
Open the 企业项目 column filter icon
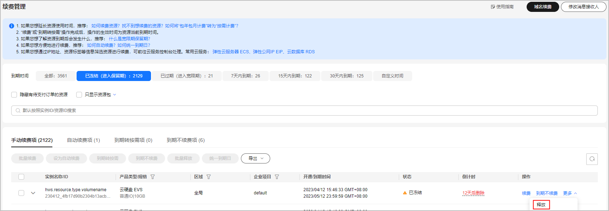277,177
